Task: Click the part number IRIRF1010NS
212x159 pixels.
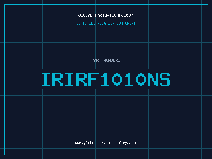Action: (106, 79)
